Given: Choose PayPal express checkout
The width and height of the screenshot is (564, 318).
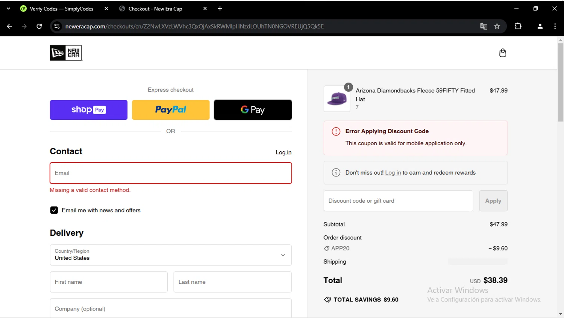Looking at the screenshot, I should pos(171,110).
